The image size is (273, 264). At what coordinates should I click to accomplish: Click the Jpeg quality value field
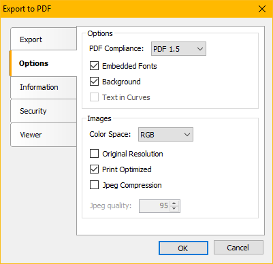[x=155, y=206]
